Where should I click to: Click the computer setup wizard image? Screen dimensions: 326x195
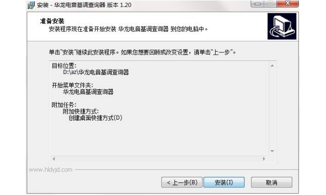tap(282, 26)
